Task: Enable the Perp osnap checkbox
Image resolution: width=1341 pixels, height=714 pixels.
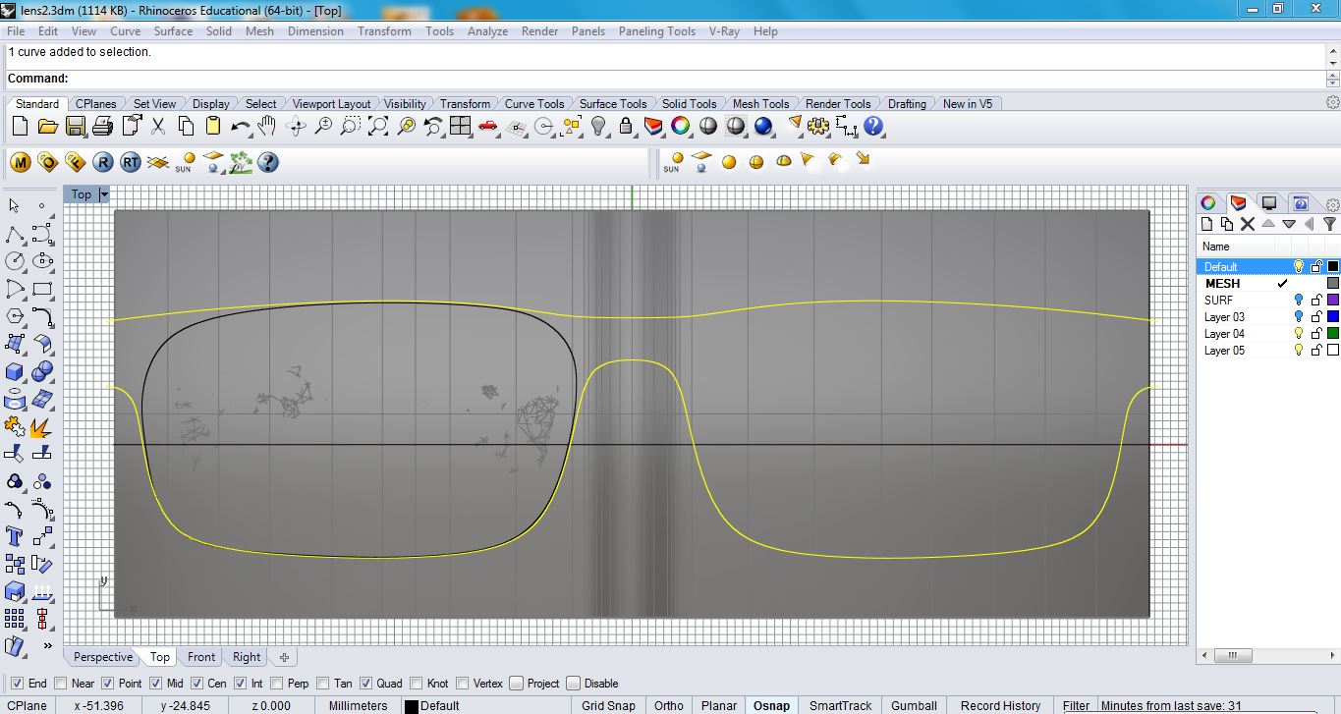Action: click(x=276, y=683)
